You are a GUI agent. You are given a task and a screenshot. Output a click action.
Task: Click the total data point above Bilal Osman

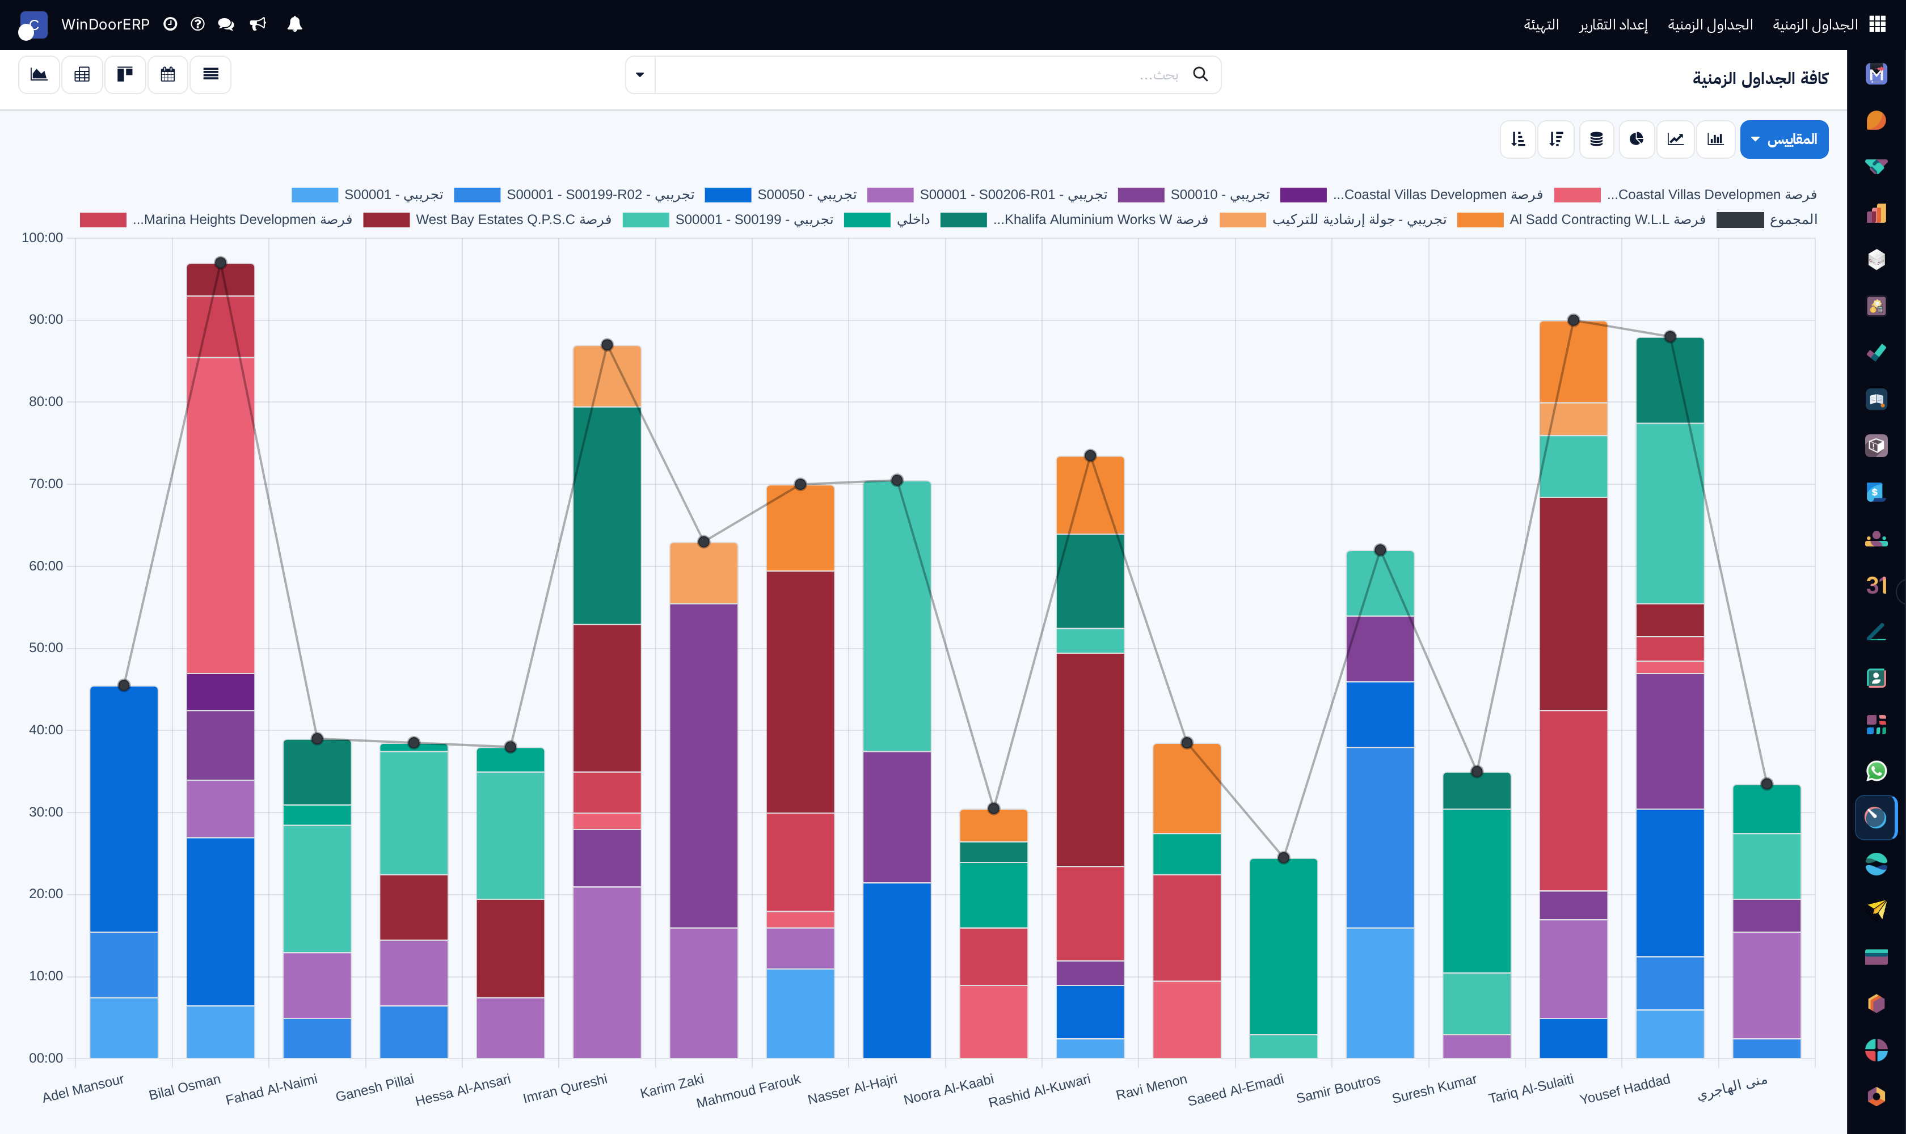pos(220,263)
